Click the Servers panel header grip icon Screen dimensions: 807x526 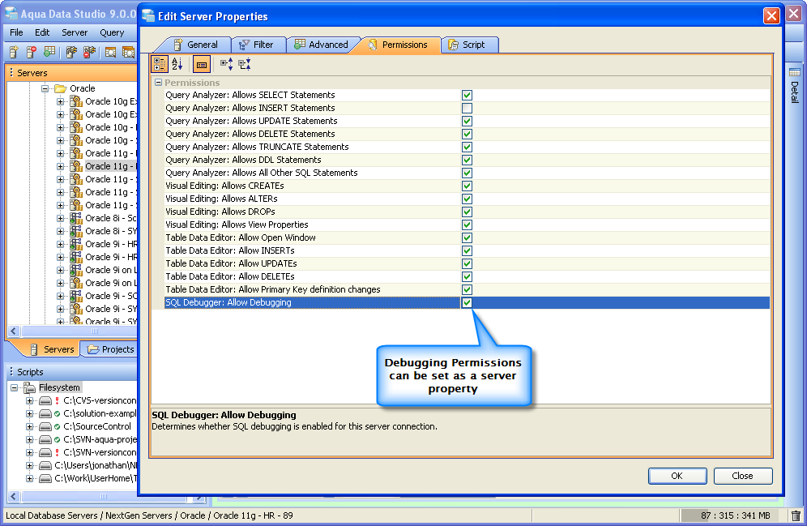pyautogui.click(x=11, y=73)
